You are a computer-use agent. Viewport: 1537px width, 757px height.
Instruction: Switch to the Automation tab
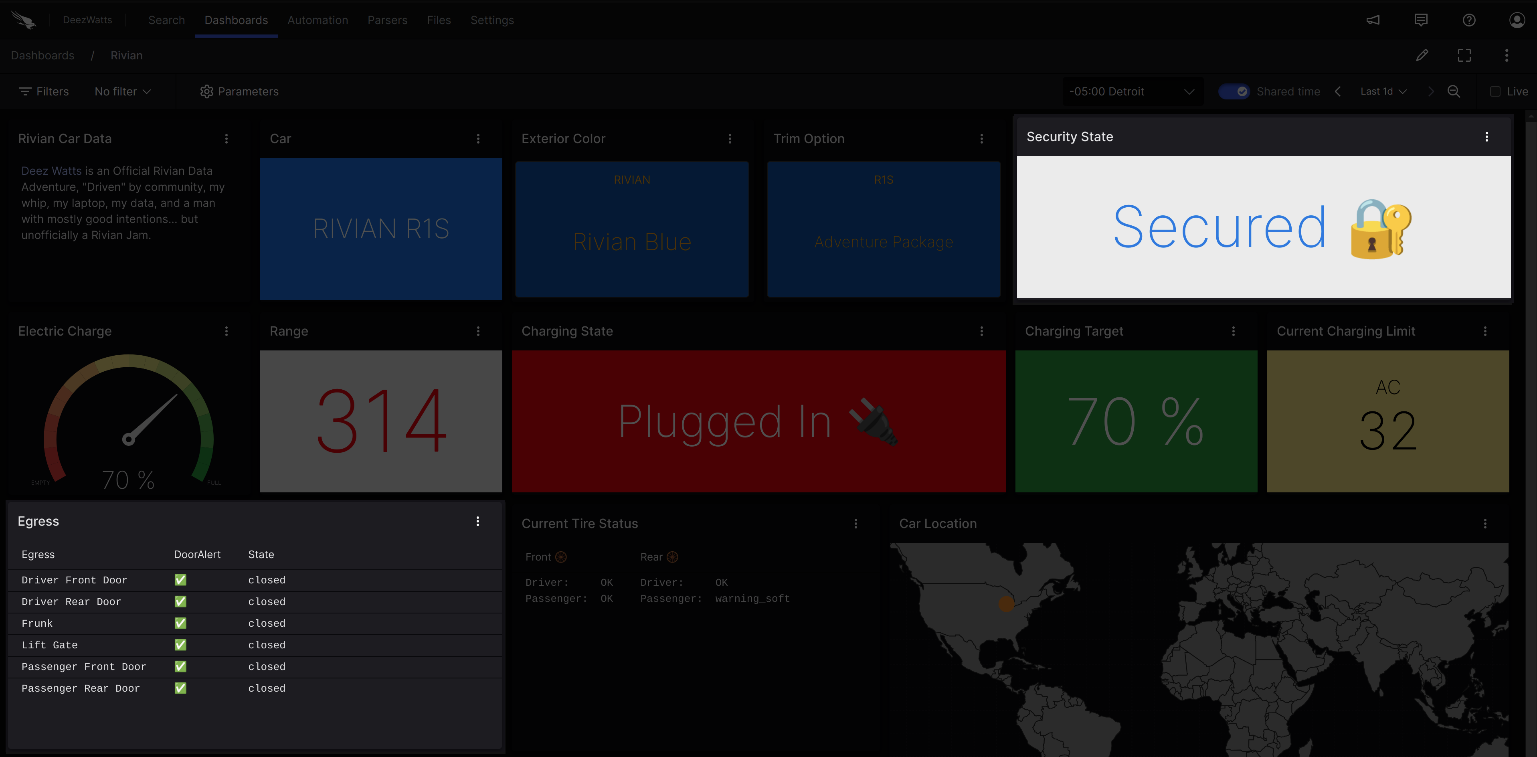point(318,20)
